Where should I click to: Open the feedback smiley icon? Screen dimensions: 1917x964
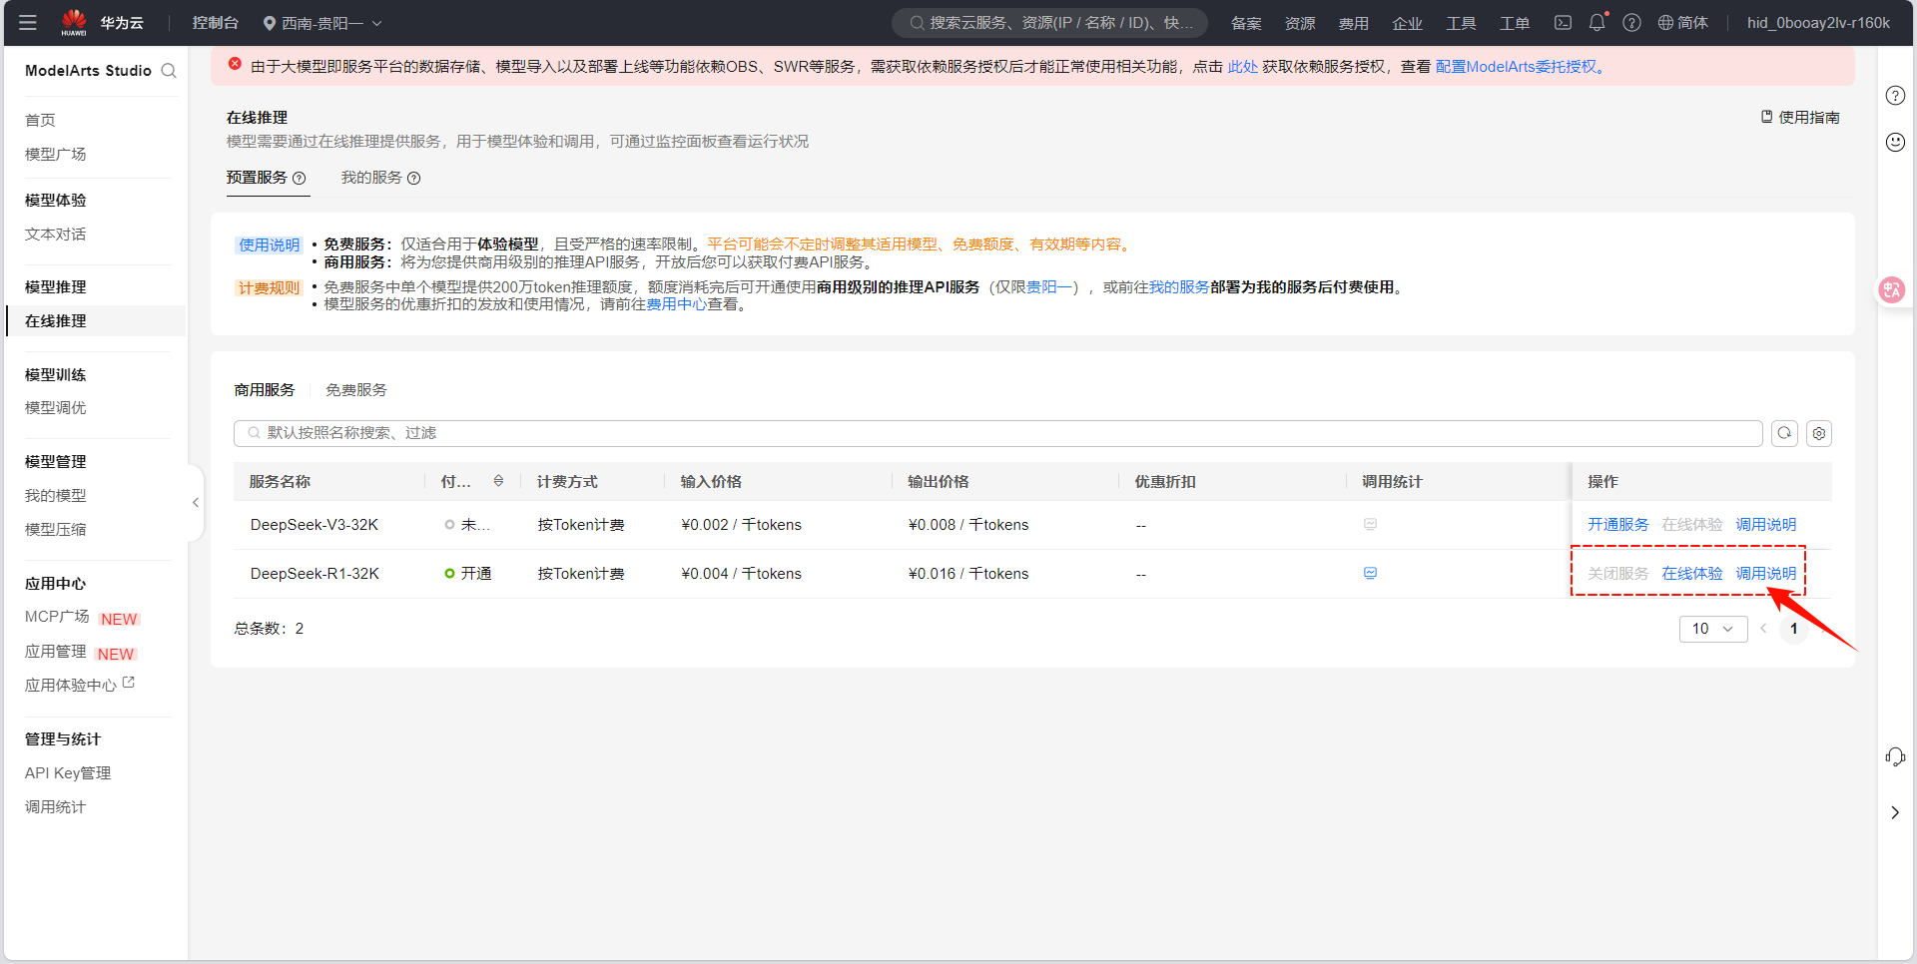coord(1895,142)
